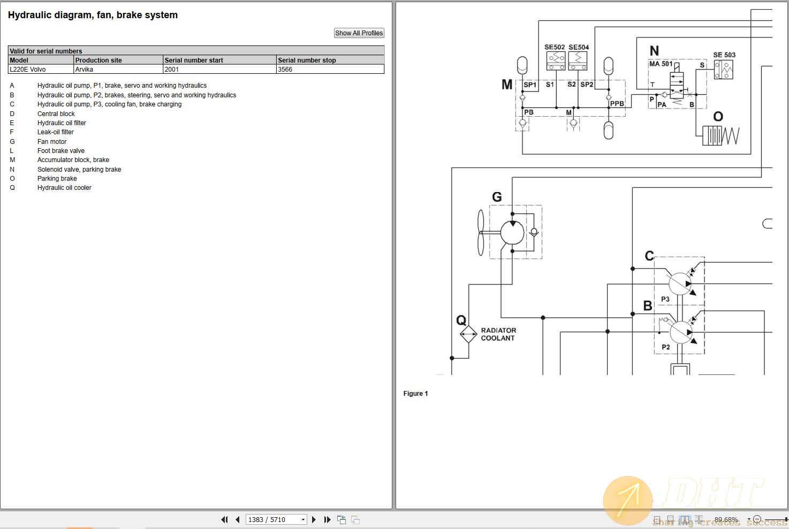Click the Show All Profiles button
Screen dimensions: 789x529
[359, 33]
